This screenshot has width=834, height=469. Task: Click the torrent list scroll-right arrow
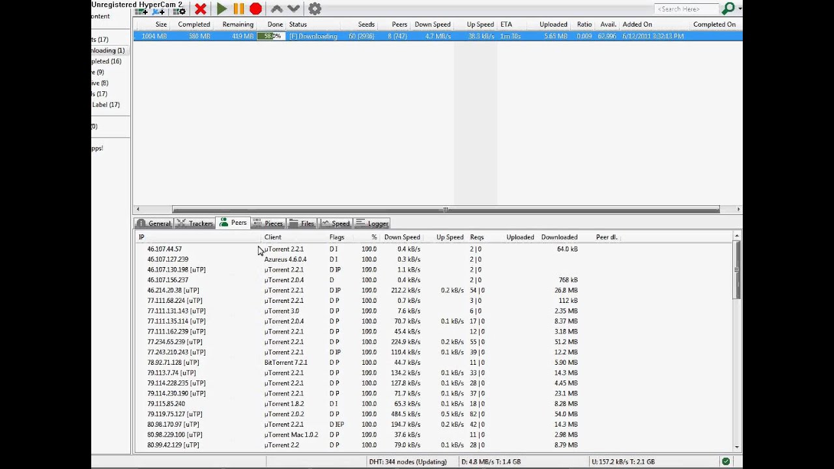738,209
